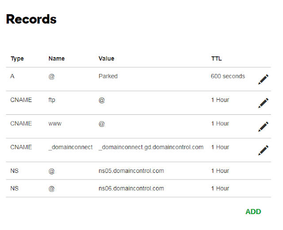
Task: Click the 600 seconds TTL
Action: tap(228, 76)
